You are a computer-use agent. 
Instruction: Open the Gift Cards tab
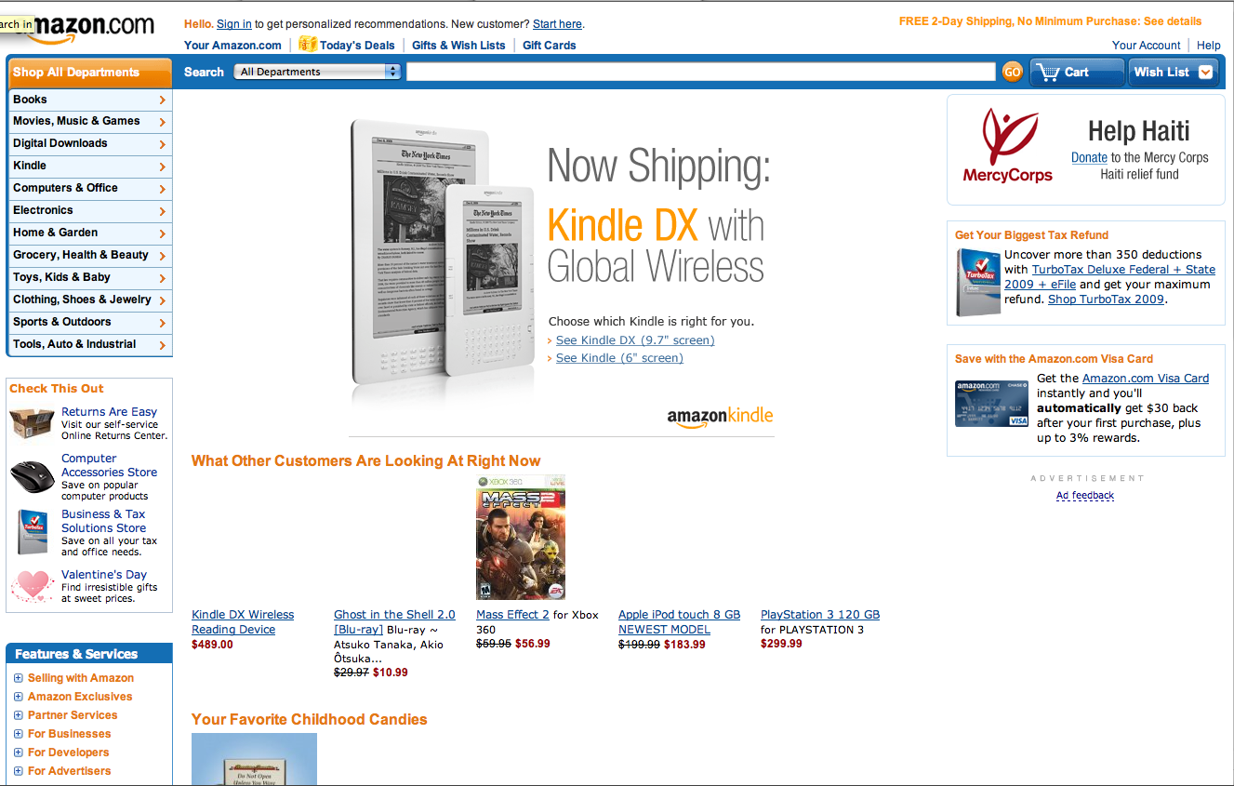coord(549,45)
